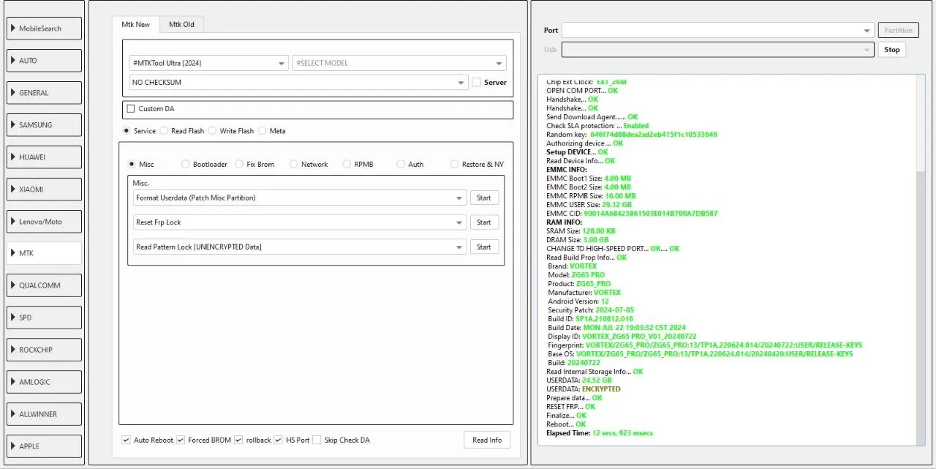Enable the Custom DA checkbox

(131, 109)
